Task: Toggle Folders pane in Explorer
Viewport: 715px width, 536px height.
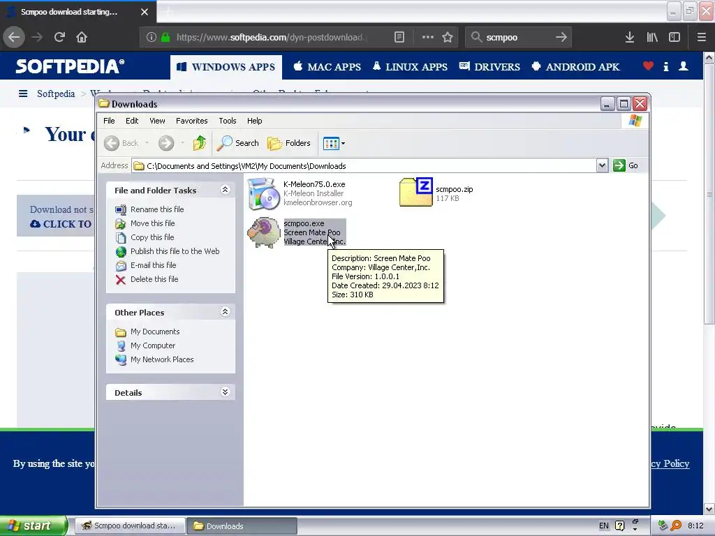Action: point(288,143)
